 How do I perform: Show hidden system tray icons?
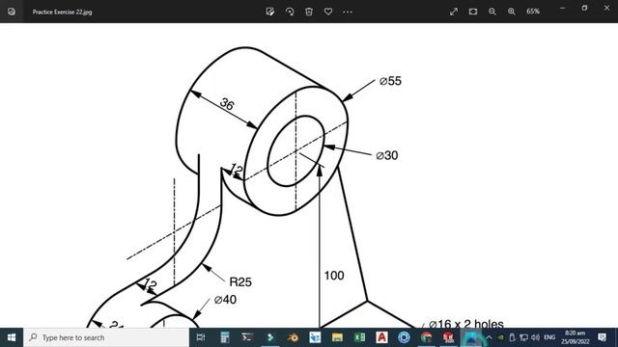490,337
